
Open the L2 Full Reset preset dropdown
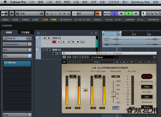104,57
